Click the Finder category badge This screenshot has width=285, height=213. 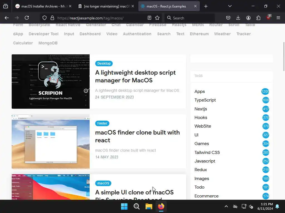(x=102, y=123)
